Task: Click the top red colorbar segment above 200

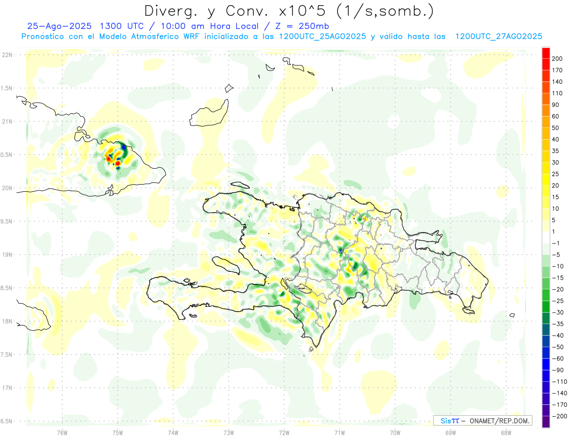Action: point(546,53)
